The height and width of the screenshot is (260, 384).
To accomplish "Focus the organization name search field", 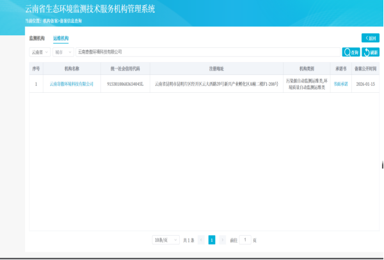I will click(208, 52).
